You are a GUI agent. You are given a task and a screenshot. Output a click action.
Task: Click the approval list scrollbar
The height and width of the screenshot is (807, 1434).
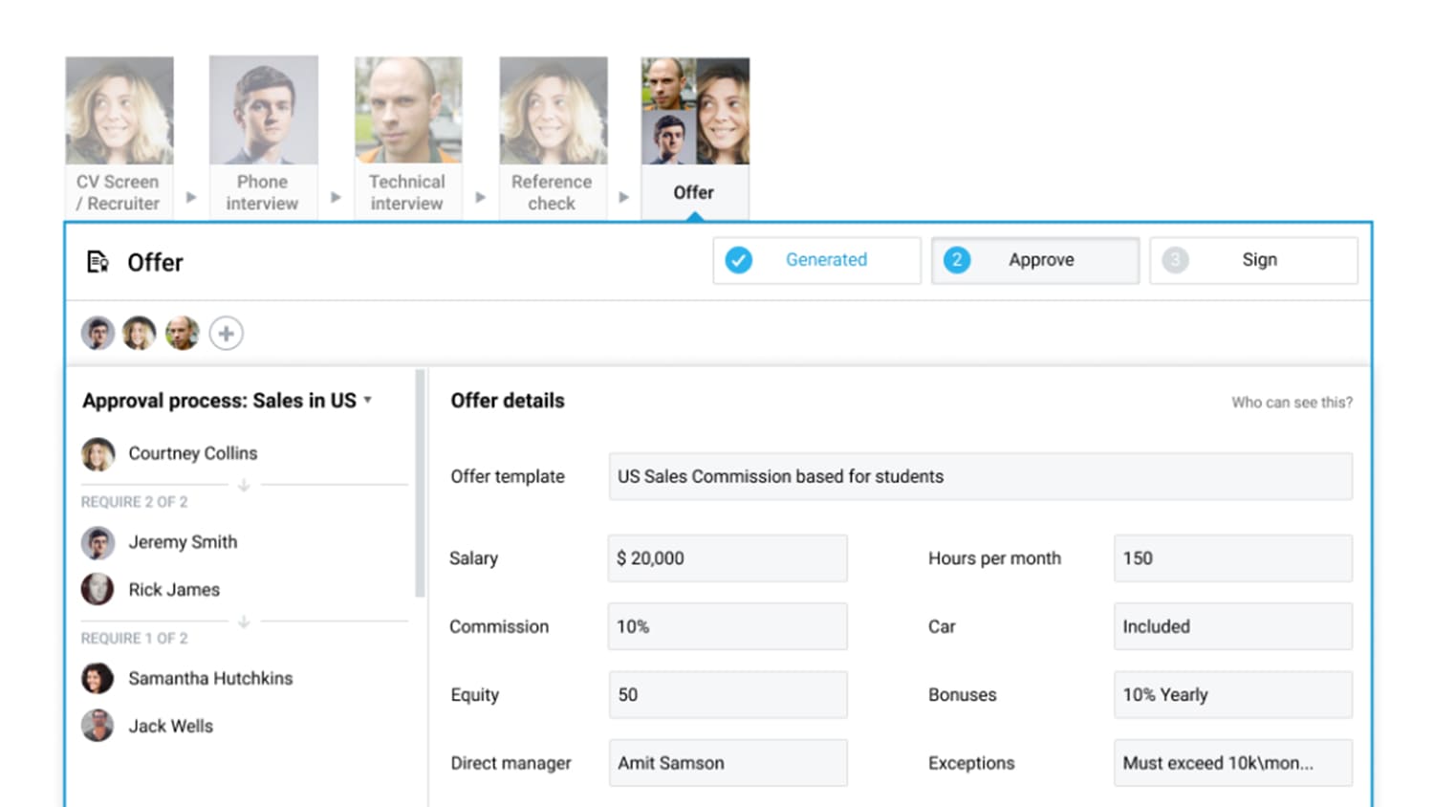click(x=420, y=484)
